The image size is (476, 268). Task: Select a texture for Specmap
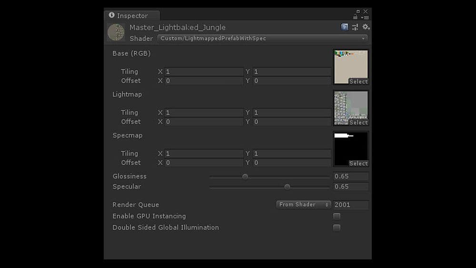tap(358, 163)
